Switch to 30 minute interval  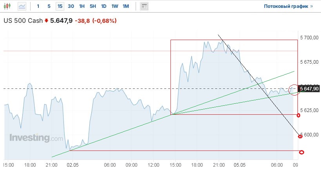point(71,6)
